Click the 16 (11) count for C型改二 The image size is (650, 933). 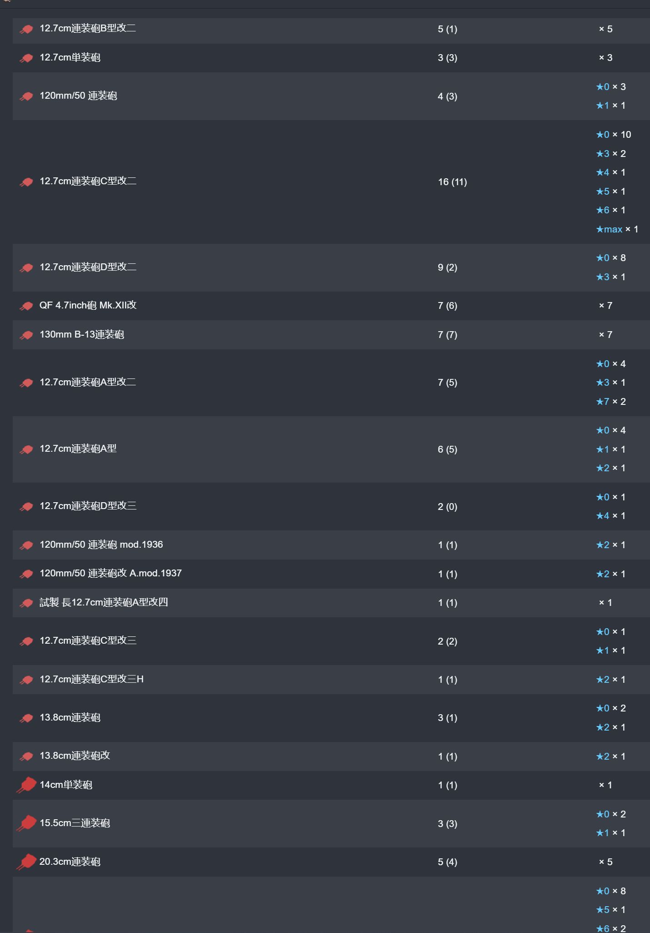click(452, 182)
